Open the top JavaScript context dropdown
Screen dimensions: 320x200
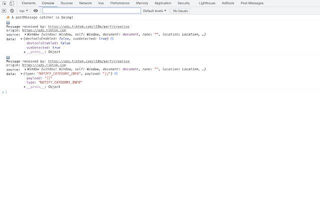[23, 10]
